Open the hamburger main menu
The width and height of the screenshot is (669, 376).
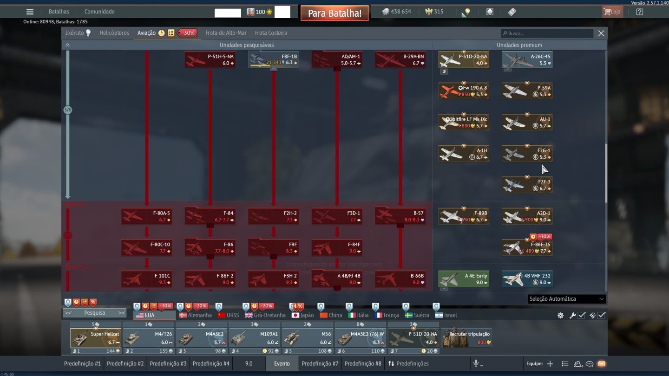pos(30,12)
